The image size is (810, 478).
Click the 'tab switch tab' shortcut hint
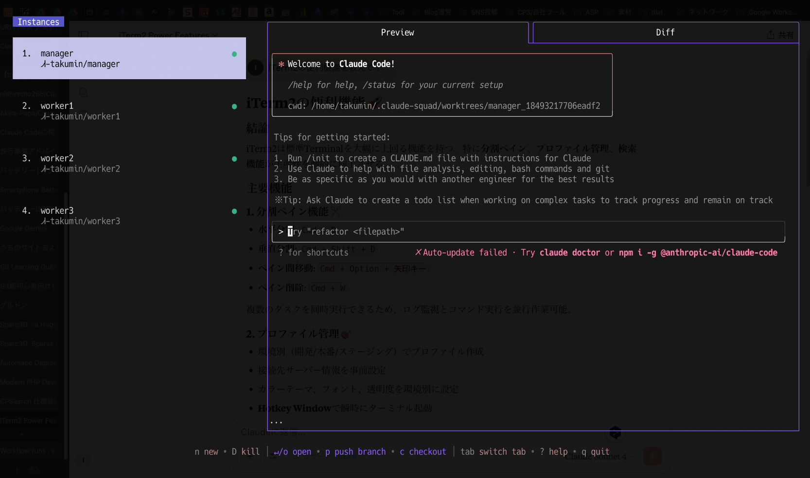493,452
